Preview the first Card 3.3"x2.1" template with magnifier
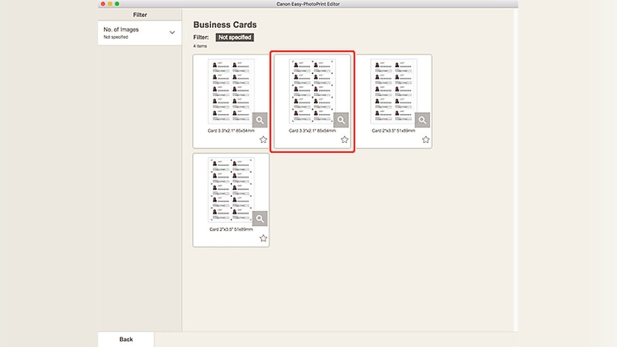This screenshot has height=347, width=617. tap(260, 120)
